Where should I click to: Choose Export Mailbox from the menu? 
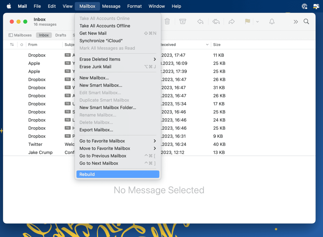coord(96,130)
